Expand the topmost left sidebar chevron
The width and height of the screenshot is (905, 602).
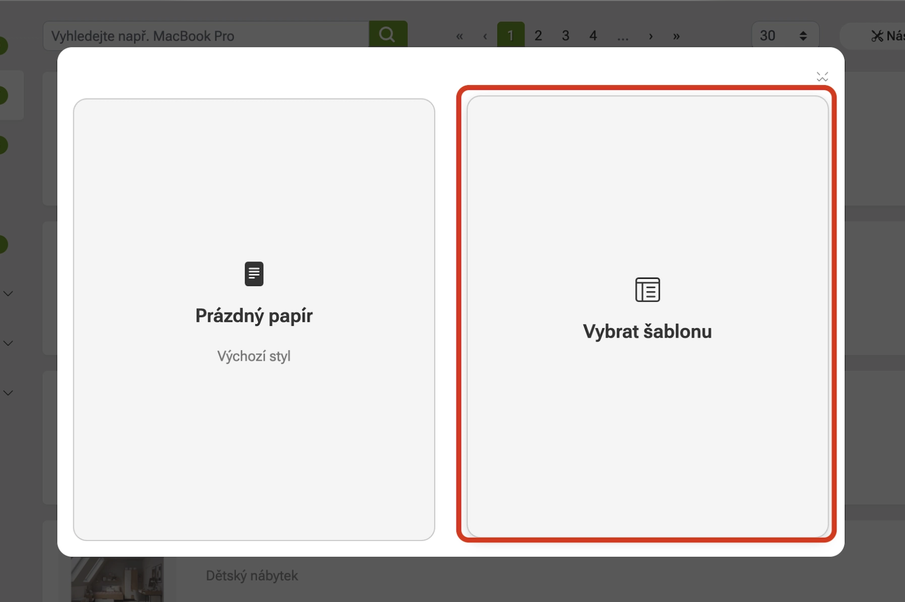point(8,294)
